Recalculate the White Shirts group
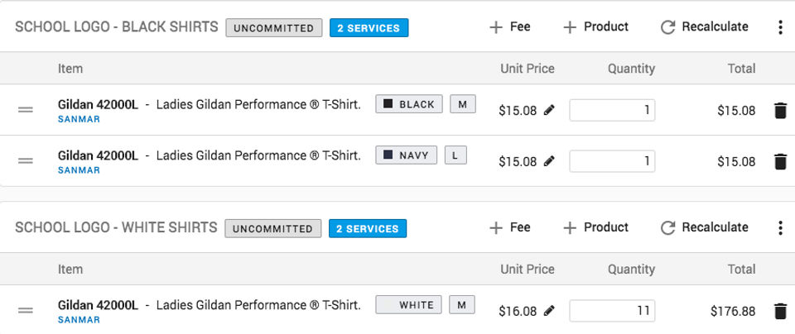 tap(704, 227)
